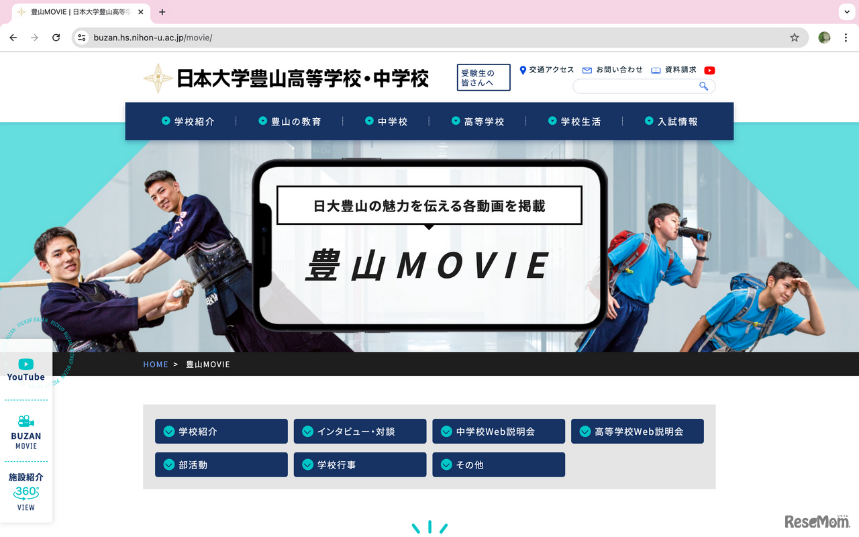Click the search magnifier icon

coord(704,86)
